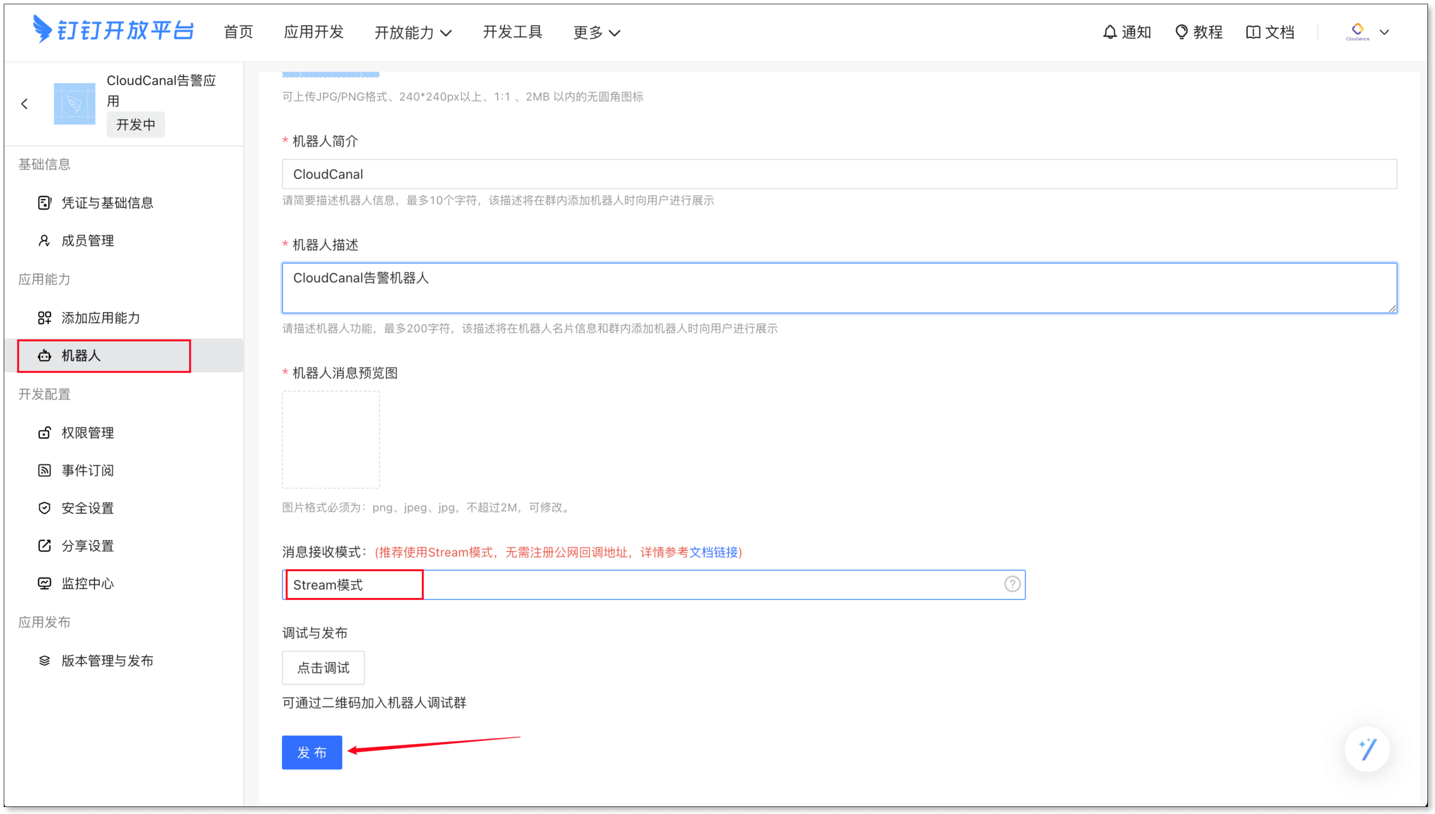Click the help question-mark icon in Stream模式 field
1435x814 pixels.
coord(1012,584)
